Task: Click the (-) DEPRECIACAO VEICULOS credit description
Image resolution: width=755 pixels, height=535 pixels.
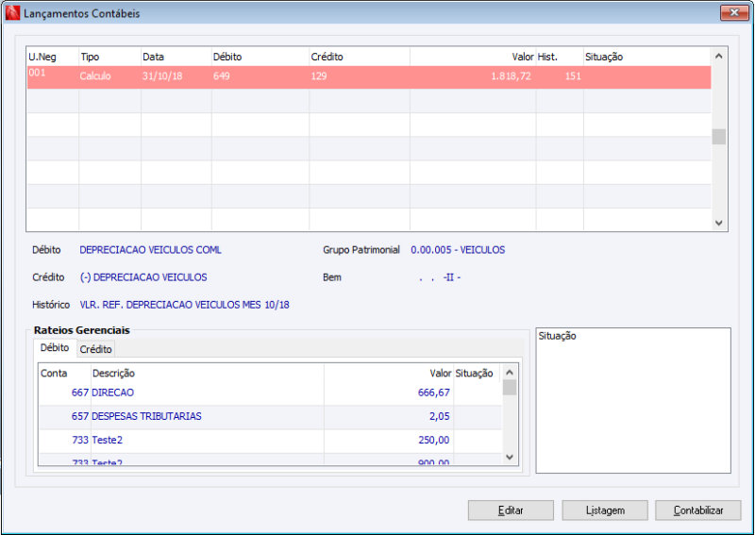Action: click(143, 277)
